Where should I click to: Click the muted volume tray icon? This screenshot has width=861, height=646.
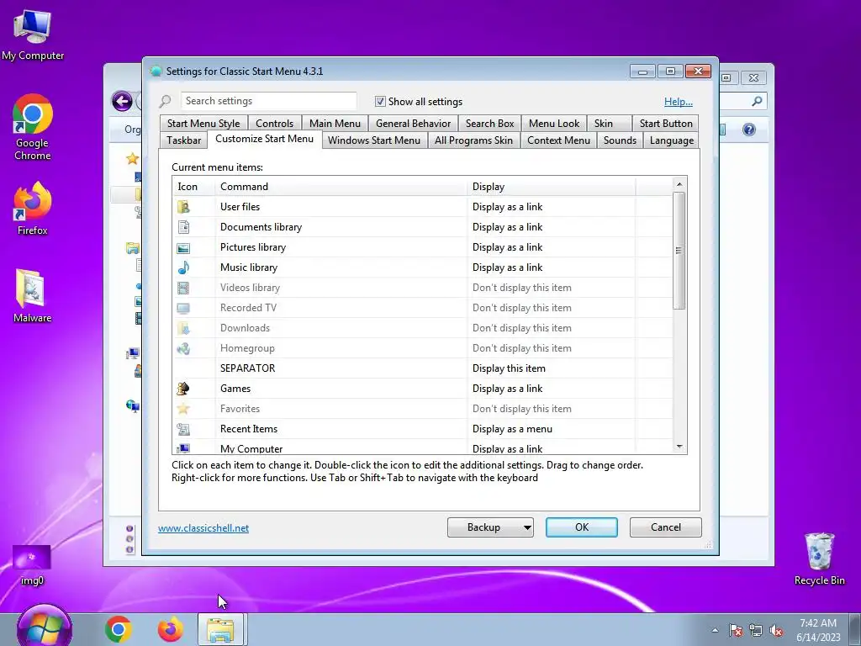(x=776, y=631)
